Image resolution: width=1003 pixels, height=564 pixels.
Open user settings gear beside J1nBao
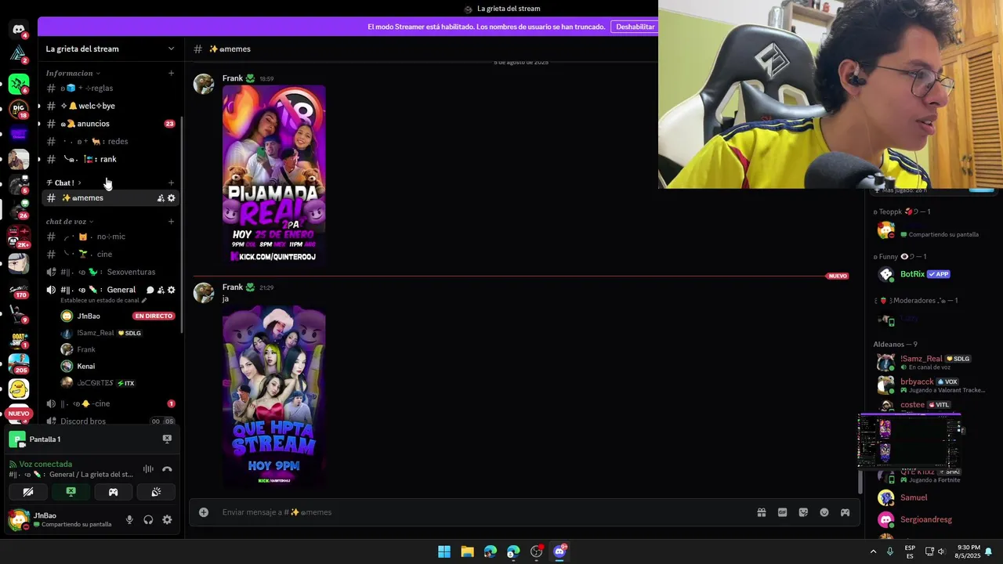click(167, 519)
